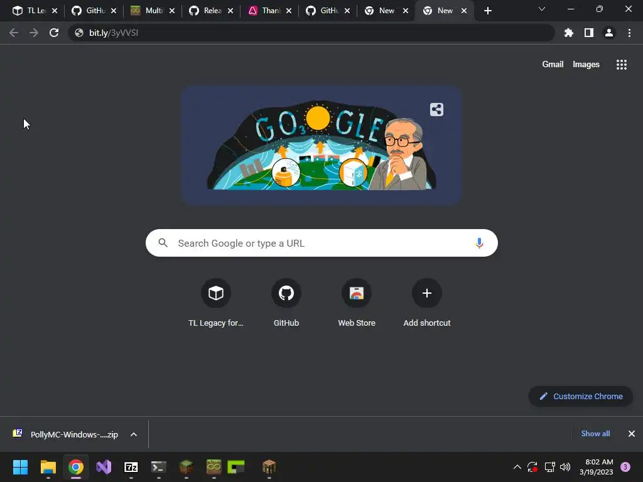
Task: Close the Multi tab
Action: tap(172, 11)
